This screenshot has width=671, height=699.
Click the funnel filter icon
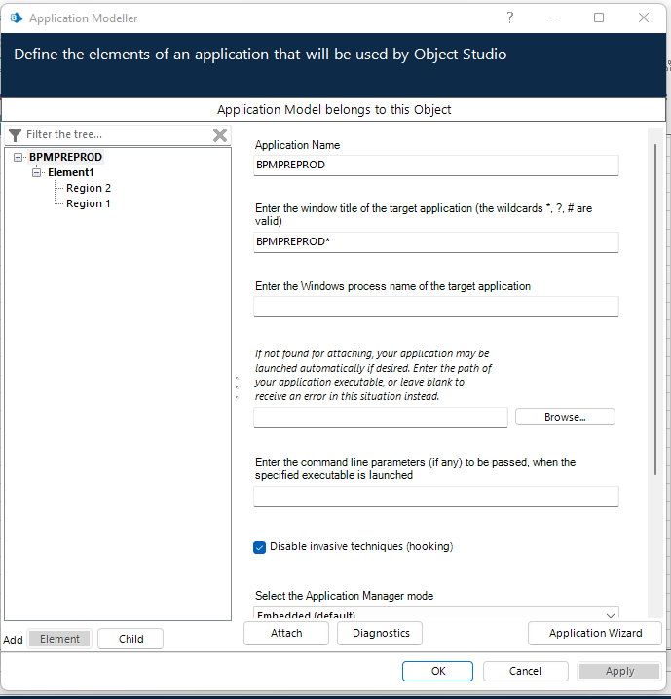click(15, 135)
